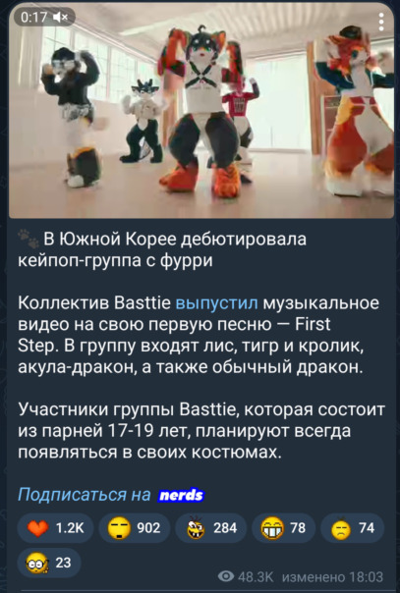The height and width of the screenshot is (593, 400).
Task: Open the three-dot video options menu
Action: (381, 22)
